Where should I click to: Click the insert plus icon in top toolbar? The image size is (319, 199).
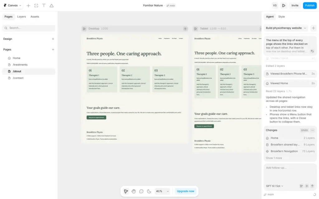coord(28,6)
